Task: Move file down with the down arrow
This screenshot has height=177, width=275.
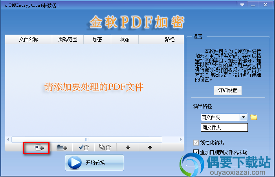Action: click(128, 147)
